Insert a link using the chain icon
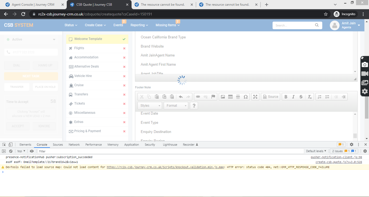 (198, 97)
